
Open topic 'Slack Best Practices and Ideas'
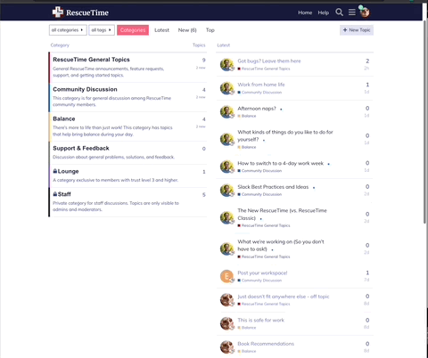pyautogui.click(x=273, y=187)
